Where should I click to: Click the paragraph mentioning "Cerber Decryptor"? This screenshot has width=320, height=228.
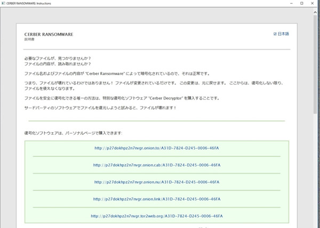122,98
